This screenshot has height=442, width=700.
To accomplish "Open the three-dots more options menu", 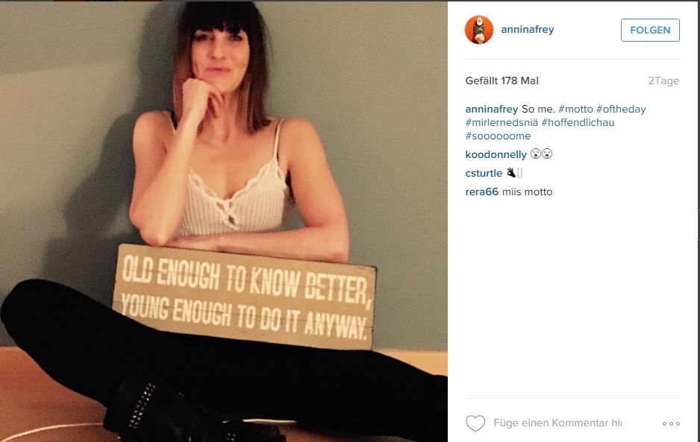I will click(x=671, y=423).
